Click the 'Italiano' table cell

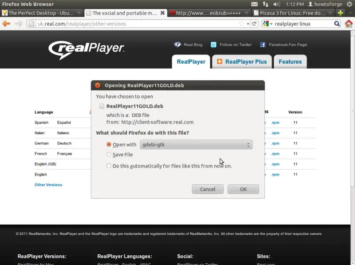coord(63,133)
